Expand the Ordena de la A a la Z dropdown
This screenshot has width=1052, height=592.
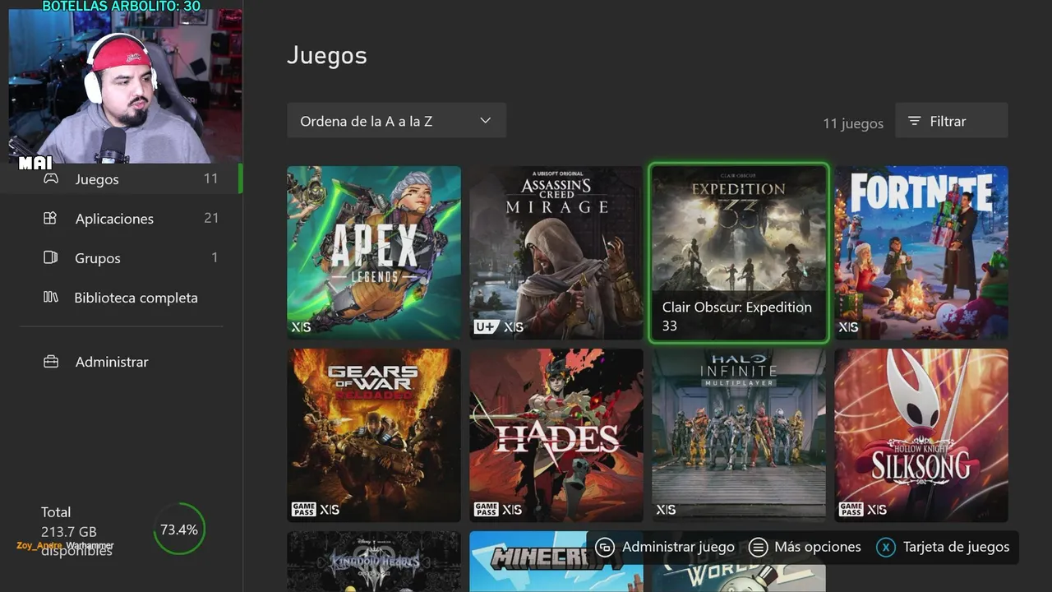[396, 121]
